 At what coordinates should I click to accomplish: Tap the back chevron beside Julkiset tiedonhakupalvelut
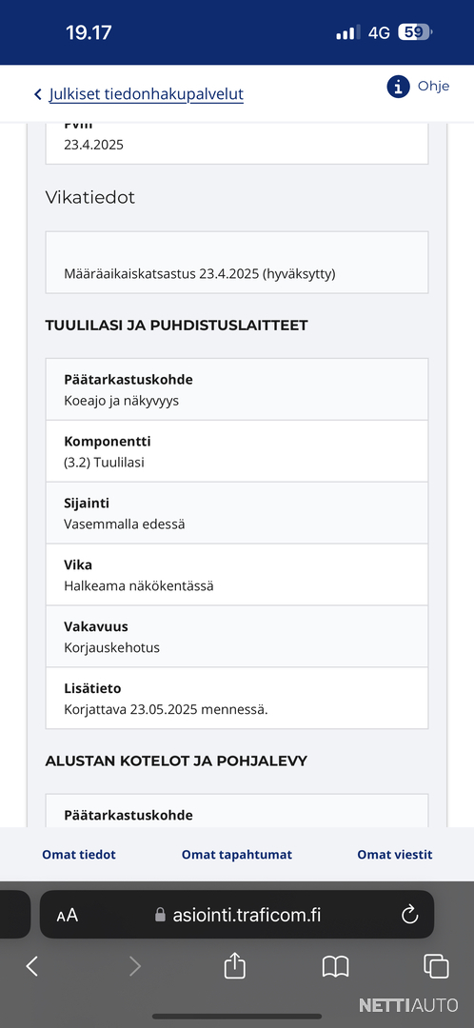tap(38, 94)
